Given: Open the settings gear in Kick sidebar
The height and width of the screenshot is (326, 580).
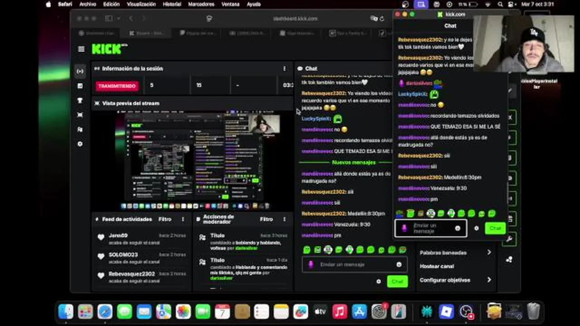Looking at the screenshot, I should click(80, 144).
